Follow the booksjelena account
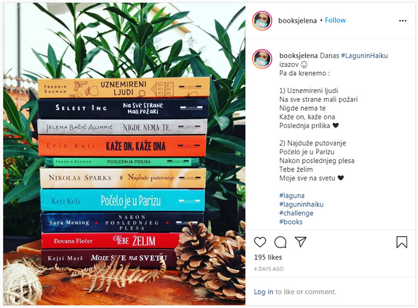 pyautogui.click(x=335, y=20)
